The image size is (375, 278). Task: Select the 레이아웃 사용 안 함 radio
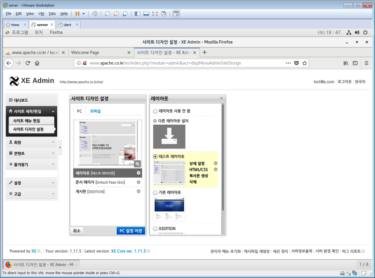155,111
